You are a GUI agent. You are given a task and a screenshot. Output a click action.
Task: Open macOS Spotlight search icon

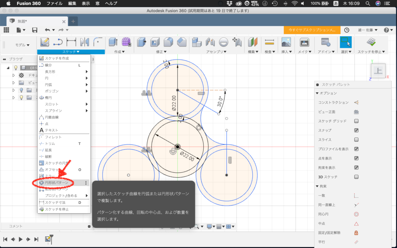368,3
